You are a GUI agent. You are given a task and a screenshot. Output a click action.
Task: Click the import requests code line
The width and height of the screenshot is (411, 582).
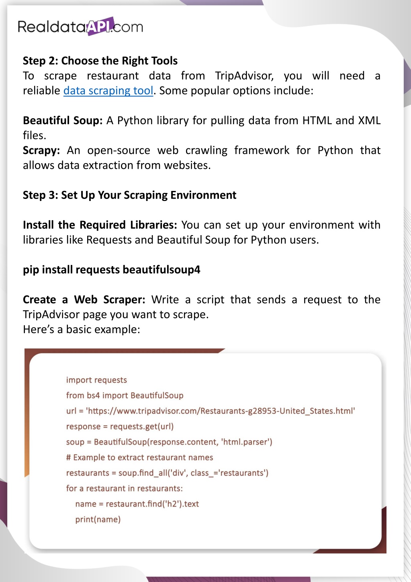point(96,380)
